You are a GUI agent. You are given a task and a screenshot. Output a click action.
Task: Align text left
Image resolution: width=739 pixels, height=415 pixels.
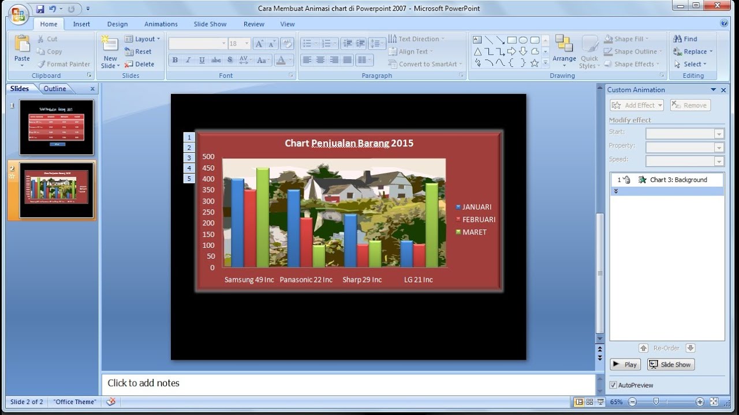(307, 60)
